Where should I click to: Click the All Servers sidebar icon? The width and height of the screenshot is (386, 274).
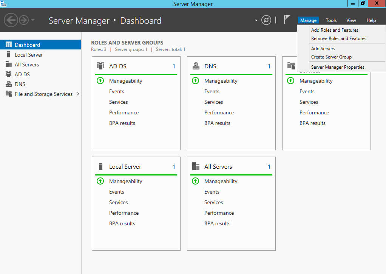(9, 64)
